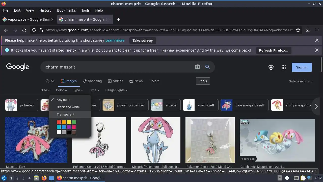Switch to the vaporwave Google Search tab
Screen dimensions: 323x182
(28, 19)
